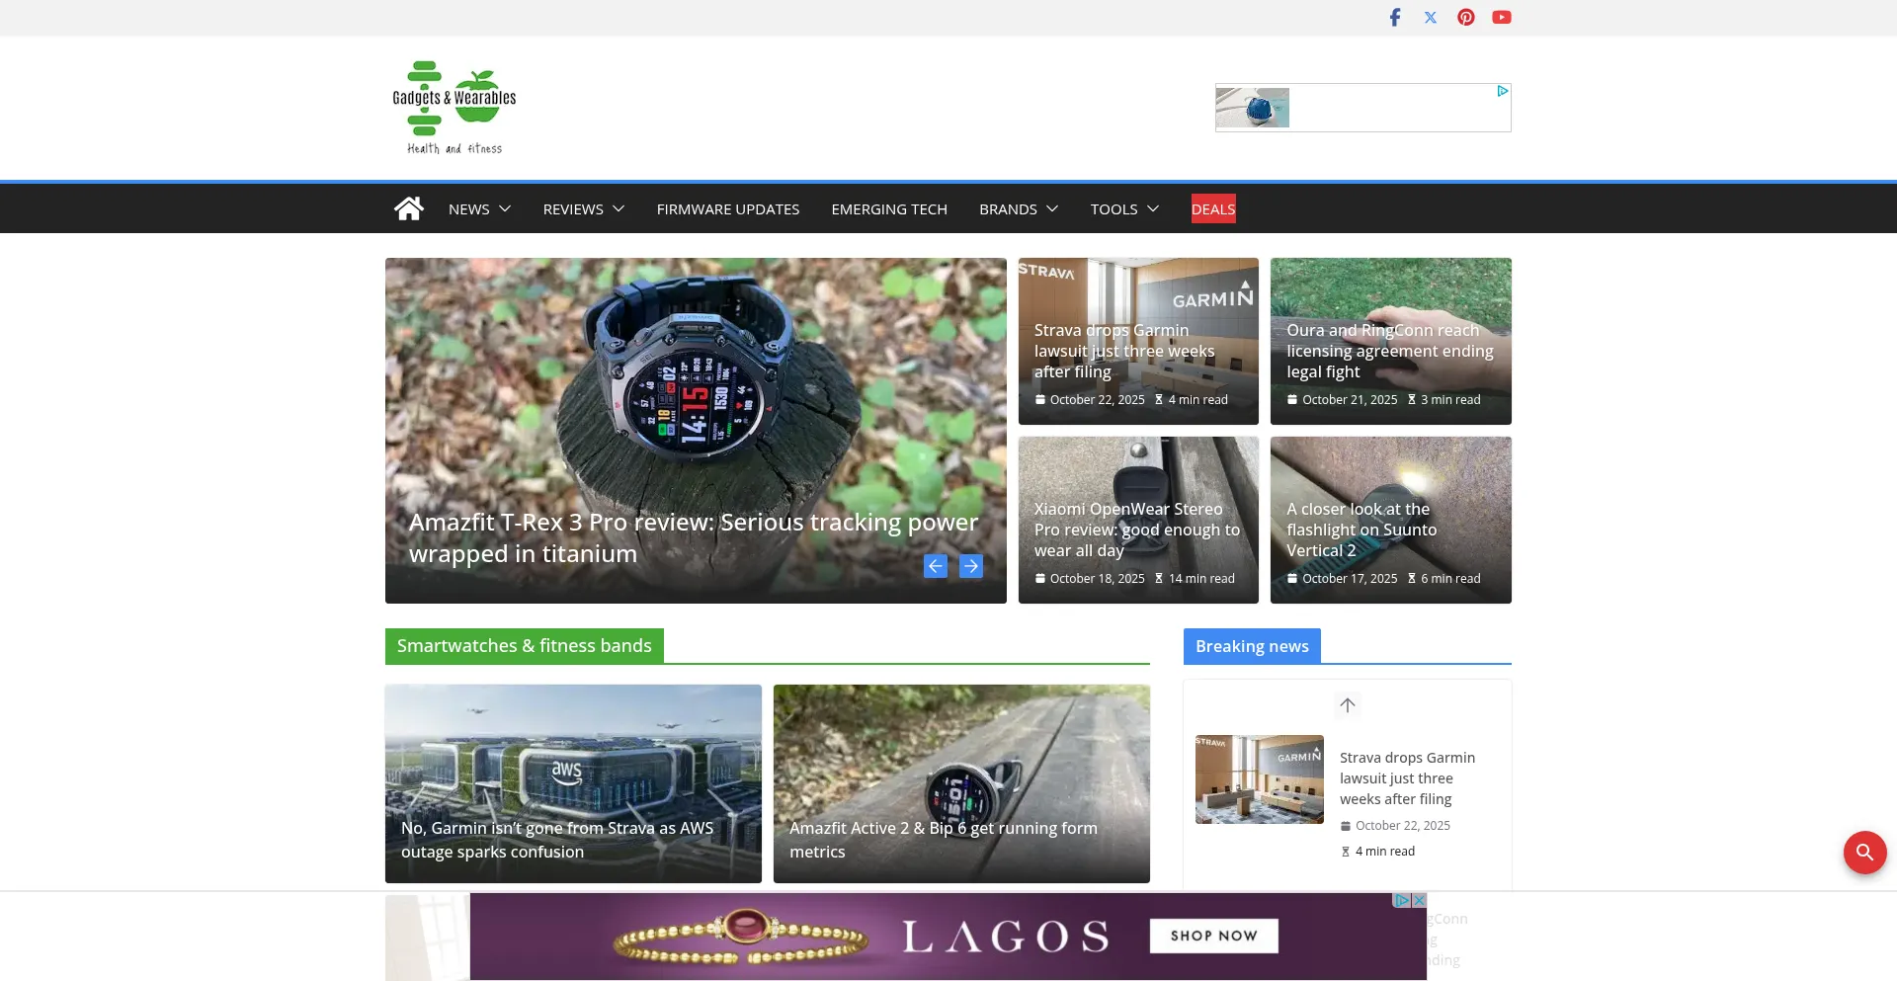Open the YouTube social icon

pyautogui.click(x=1501, y=18)
